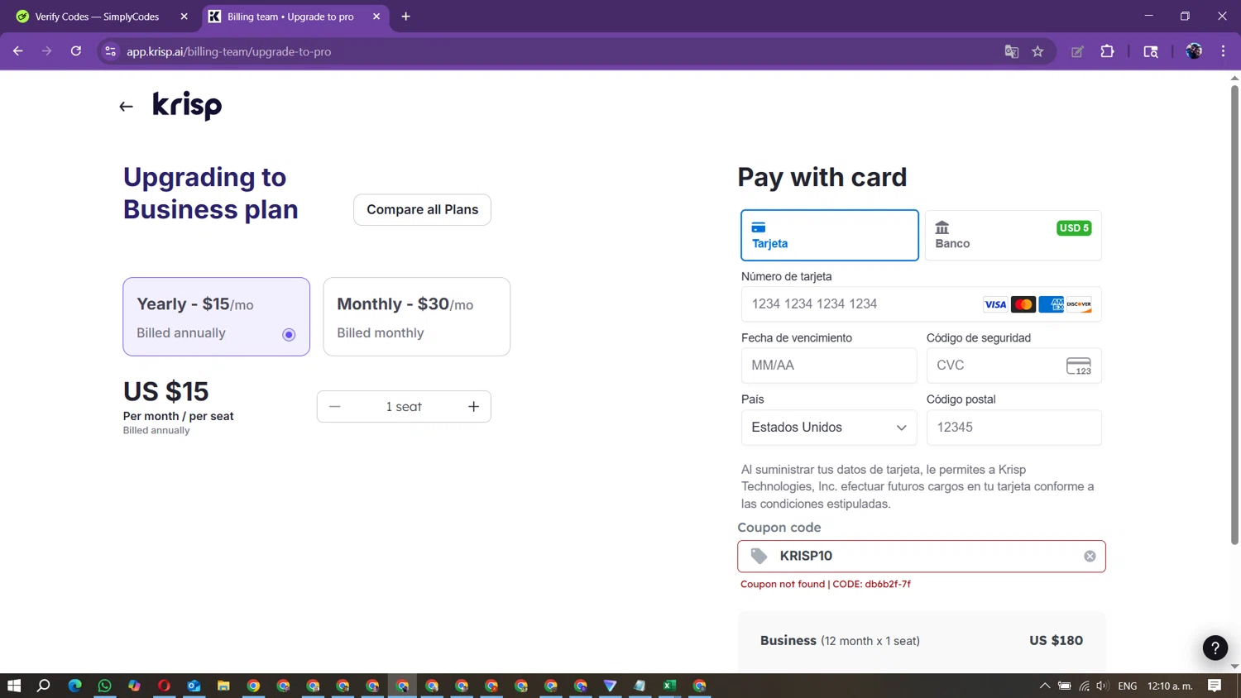This screenshot has width=1241, height=698.
Task: Click the network Wi-Fi tray icon
Action: pos(1084,686)
